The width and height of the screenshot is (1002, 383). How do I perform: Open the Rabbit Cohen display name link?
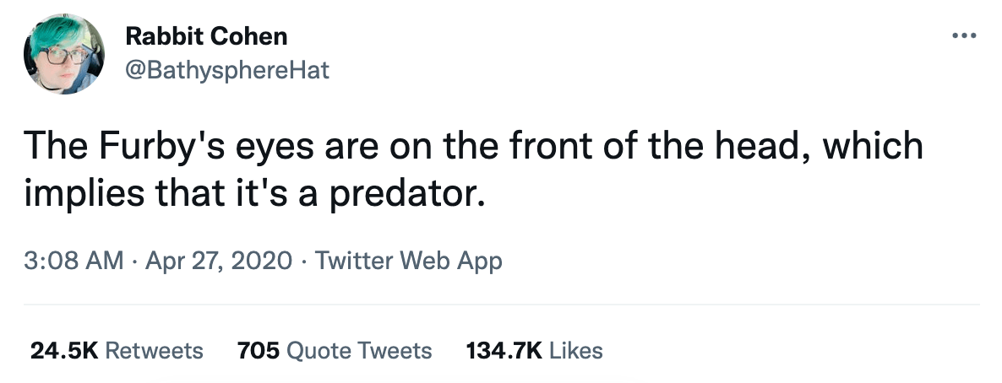(206, 36)
